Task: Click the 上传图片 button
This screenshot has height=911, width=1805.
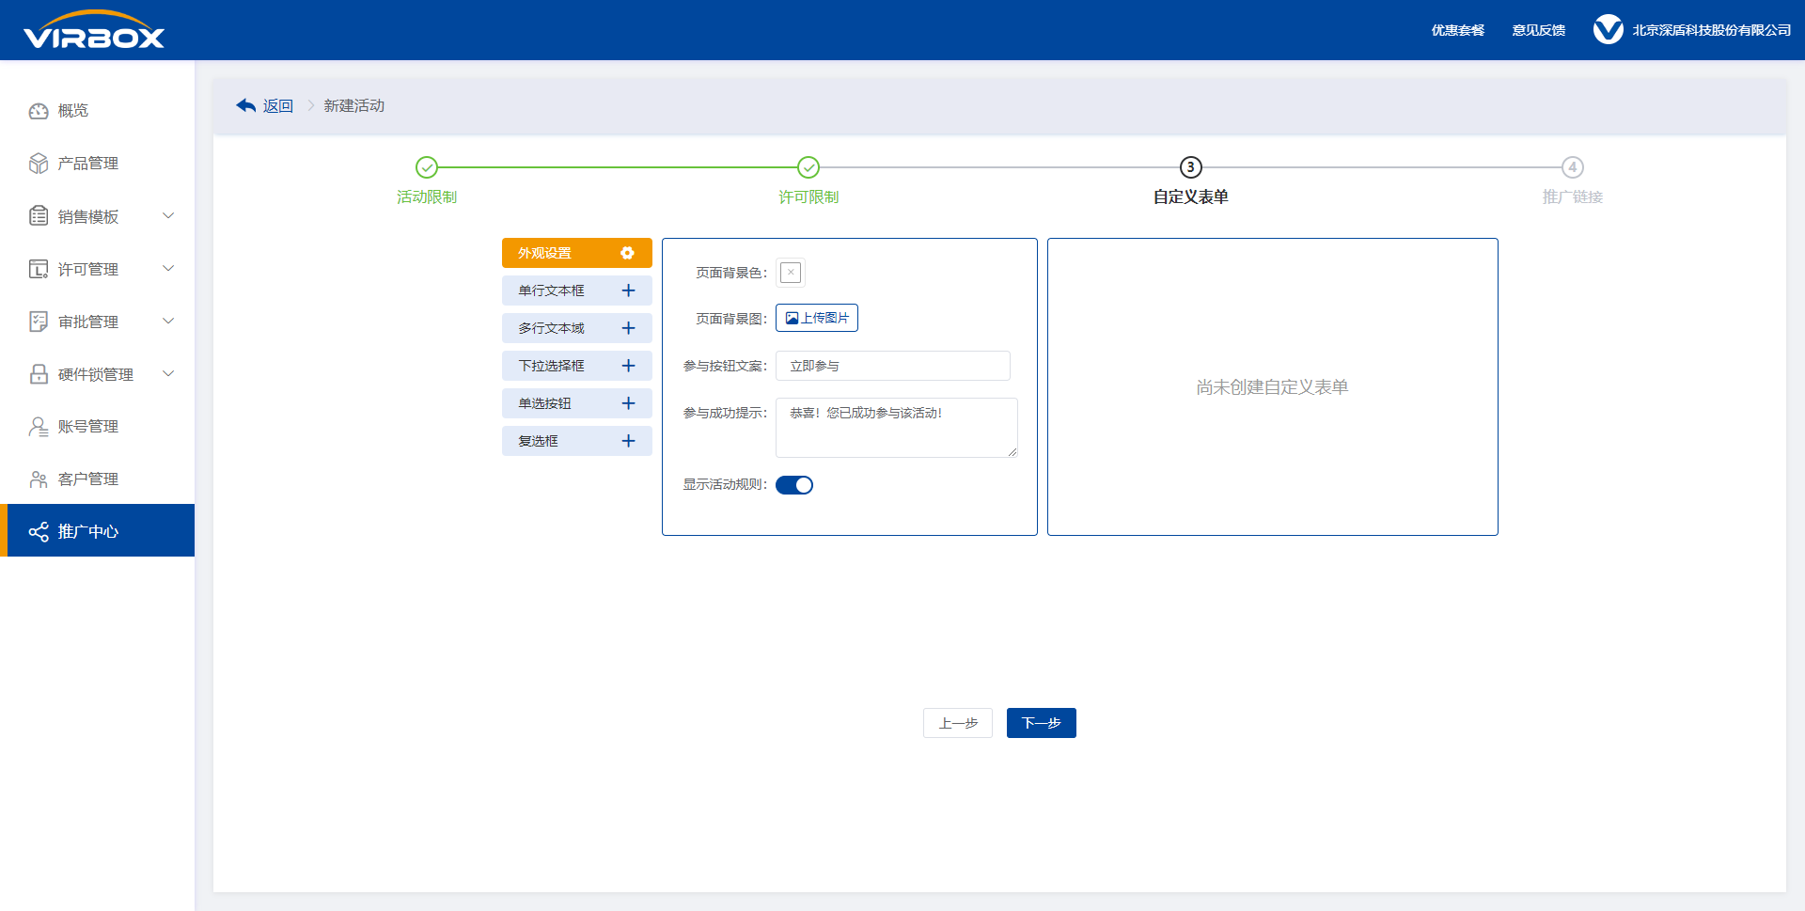Action: [817, 318]
